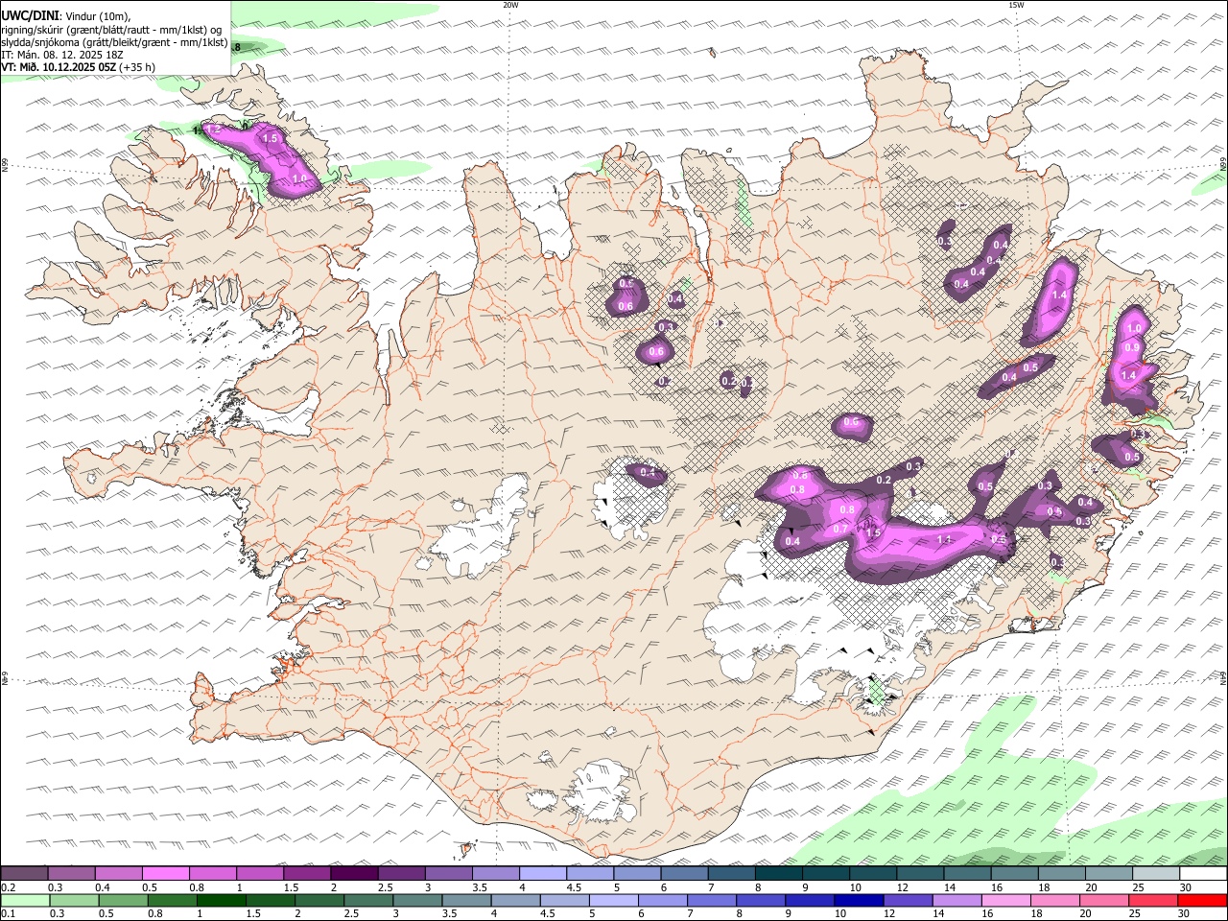Click the 0.9 precipitation value on the east coast
Viewport: 1228px width, 921px height.
pos(1132,347)
